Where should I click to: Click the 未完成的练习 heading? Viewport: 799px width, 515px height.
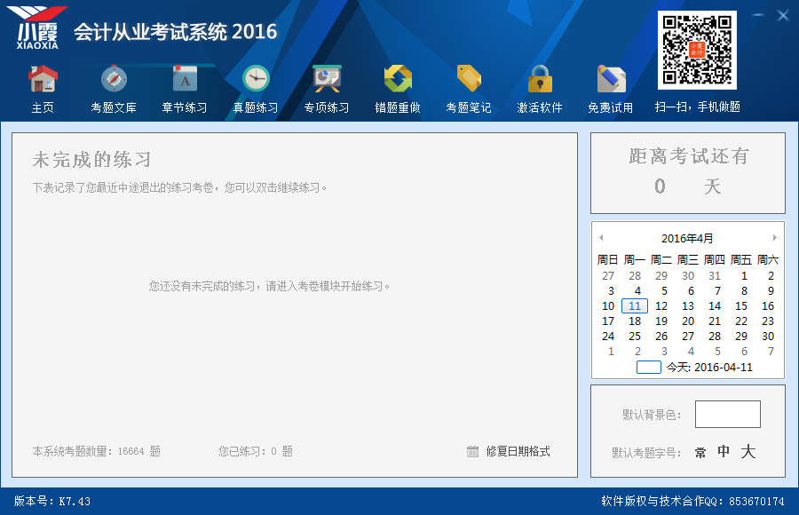click(92, 160)
